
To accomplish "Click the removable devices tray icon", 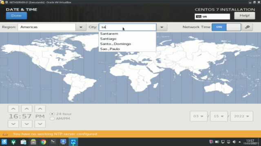I will (x=228, y=142).
